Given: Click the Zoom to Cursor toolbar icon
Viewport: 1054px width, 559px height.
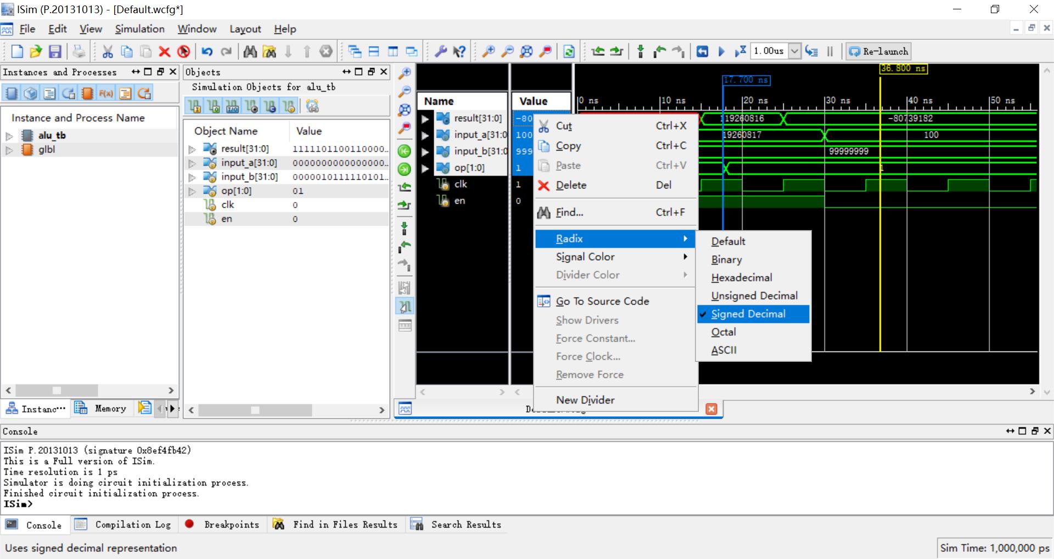Looking at the screenshot, I should [545, 52].
